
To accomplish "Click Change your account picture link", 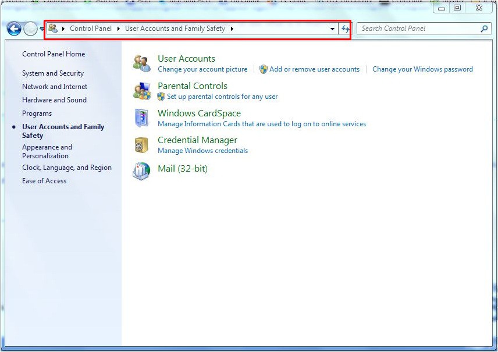I will (x=202, y=69).
